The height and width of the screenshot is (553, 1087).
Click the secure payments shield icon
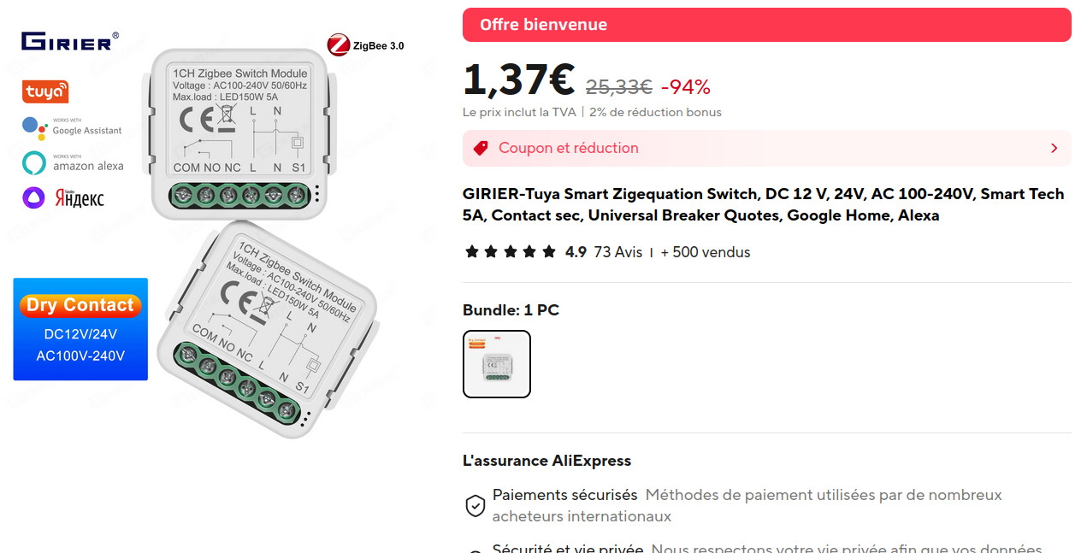pos(475,505)
